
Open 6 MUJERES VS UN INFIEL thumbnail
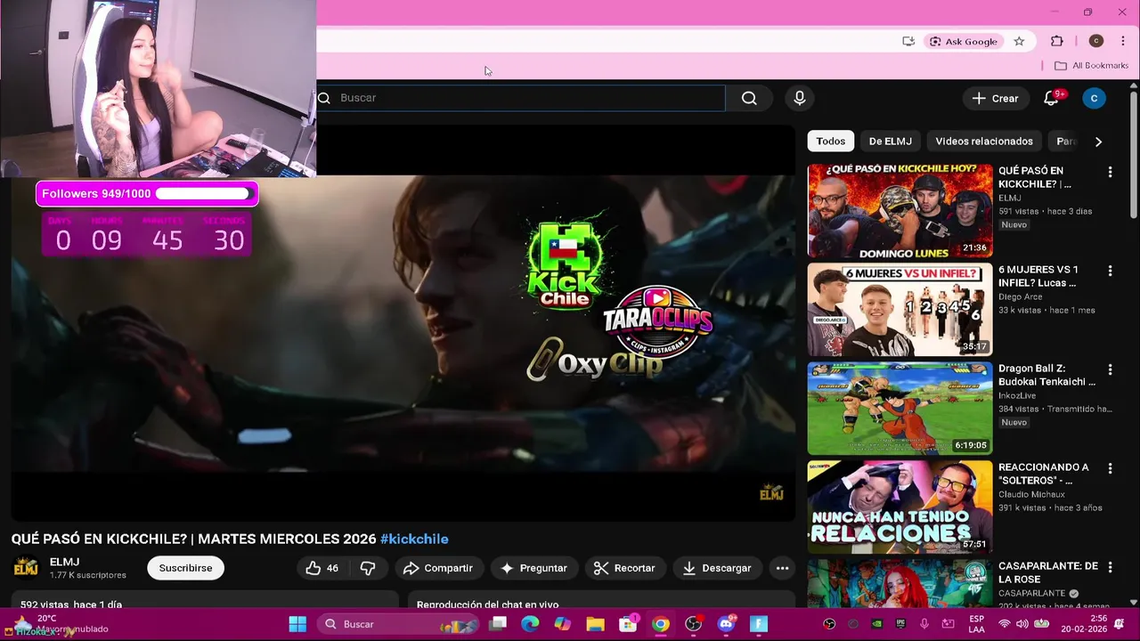(x=900, y=310)
